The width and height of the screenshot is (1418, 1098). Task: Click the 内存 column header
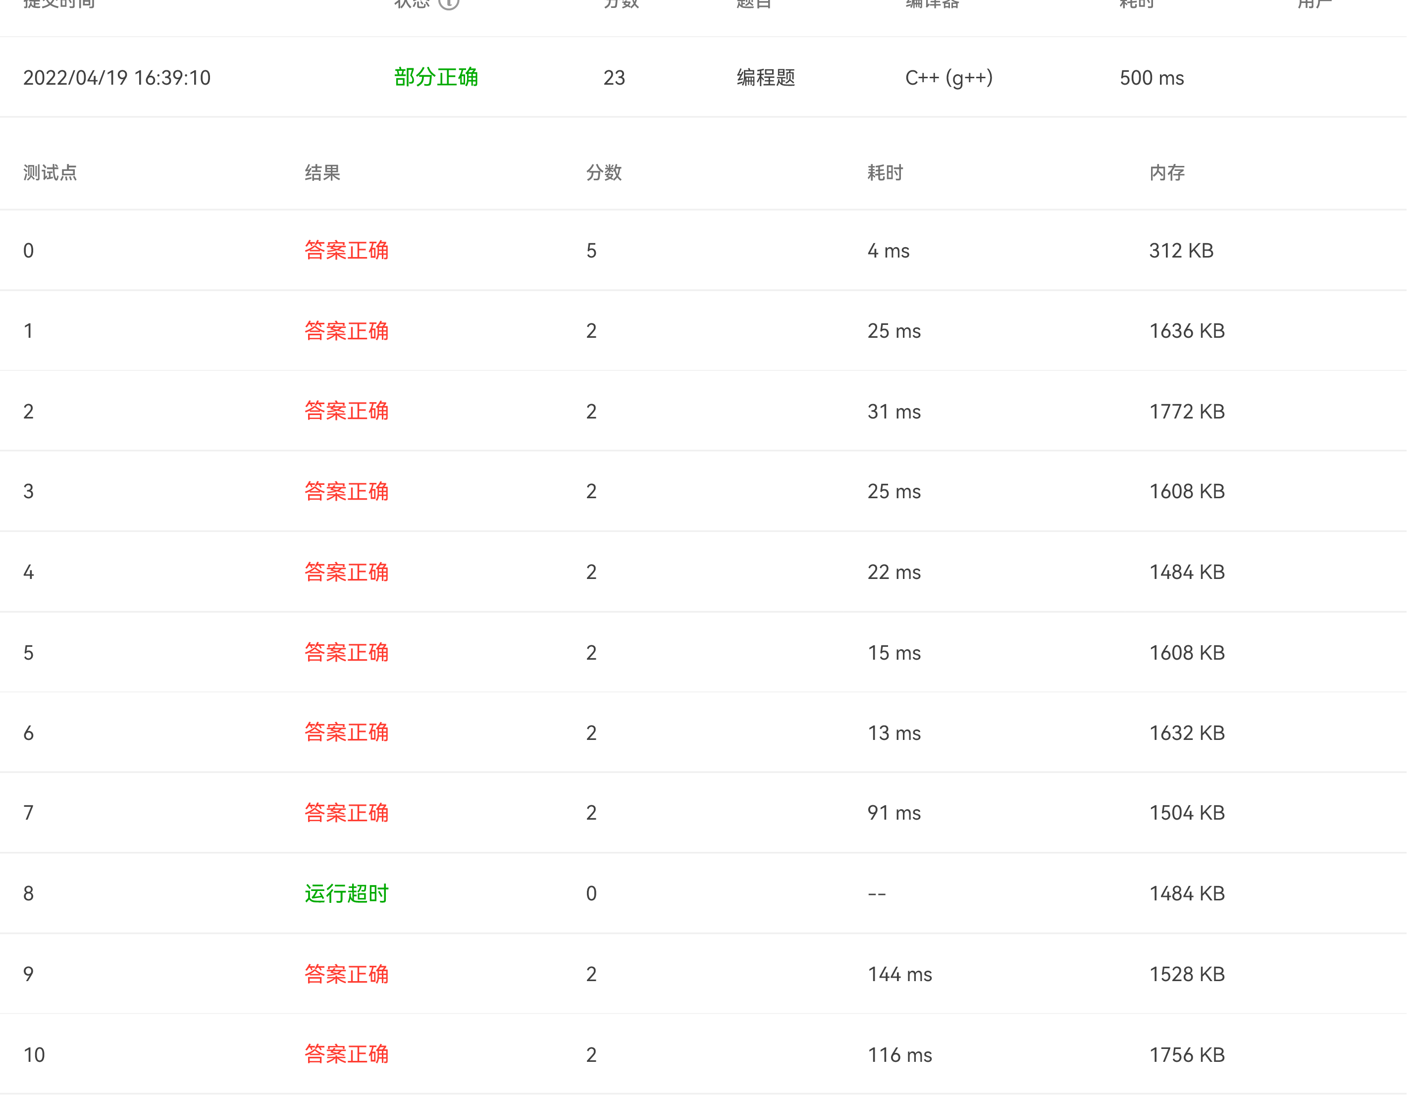pos(1167,173)
